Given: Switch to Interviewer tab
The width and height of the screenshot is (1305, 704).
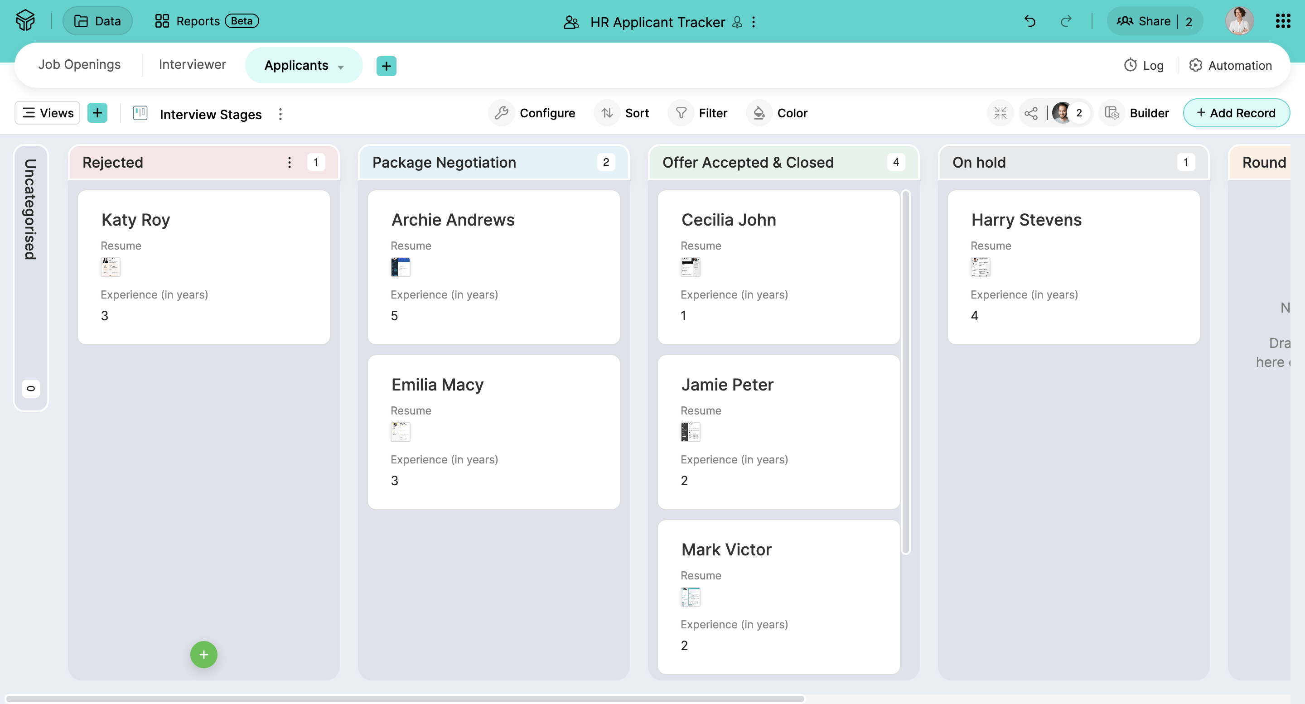Looking at the screenshot, I should (x=192, y=65).
